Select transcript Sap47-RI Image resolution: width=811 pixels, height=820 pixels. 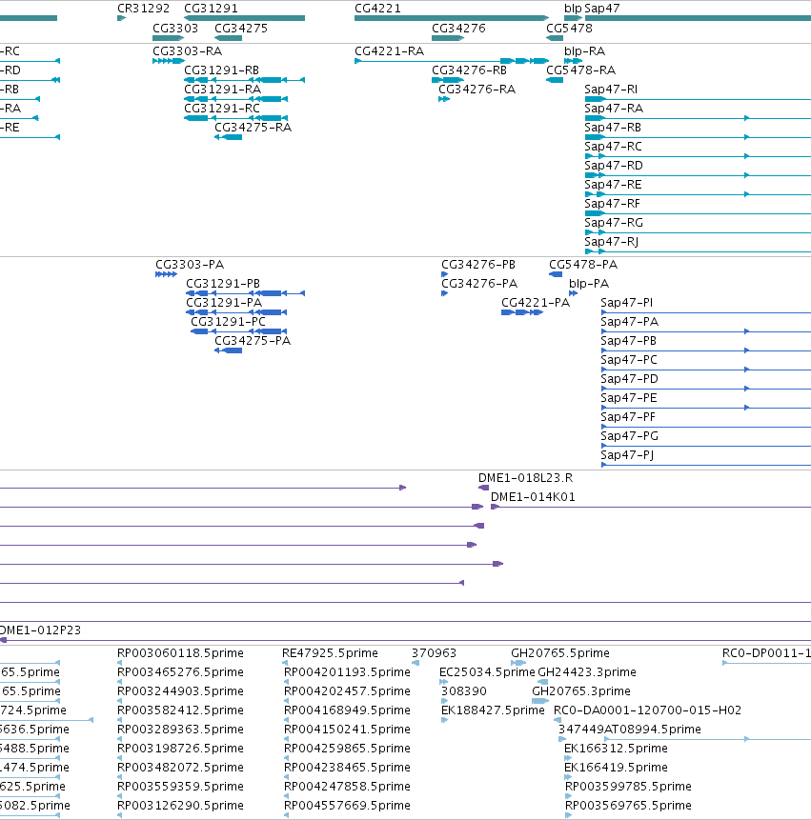(x=611, y=90)
